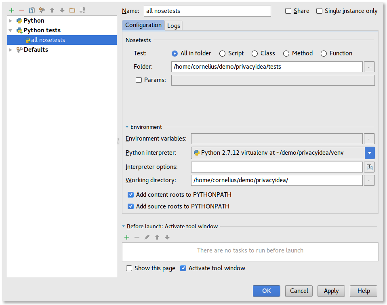387x305 pixels.
Task: Check the Show this page option
Action: pos(129,268)
